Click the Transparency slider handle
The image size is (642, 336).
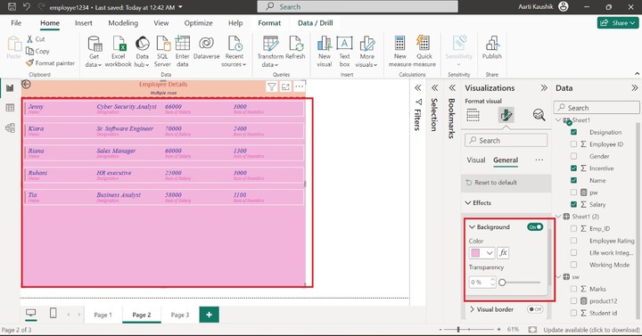click(x=502, y=283)
